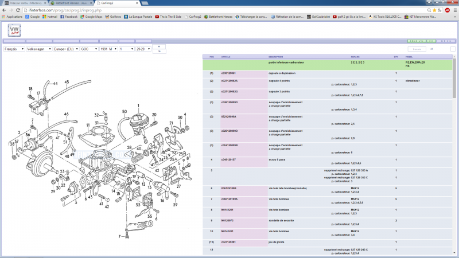This screenshot has height=258, width=459.
Task: Go to next illustration with » button
Action: coord(159,51)
